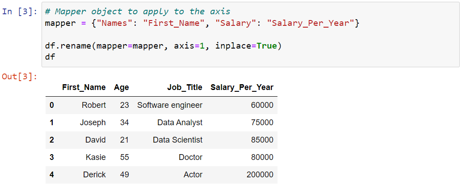The image size is (462, 184).
Task: Select the Job_Title column header
Action: tap(185, 87)
